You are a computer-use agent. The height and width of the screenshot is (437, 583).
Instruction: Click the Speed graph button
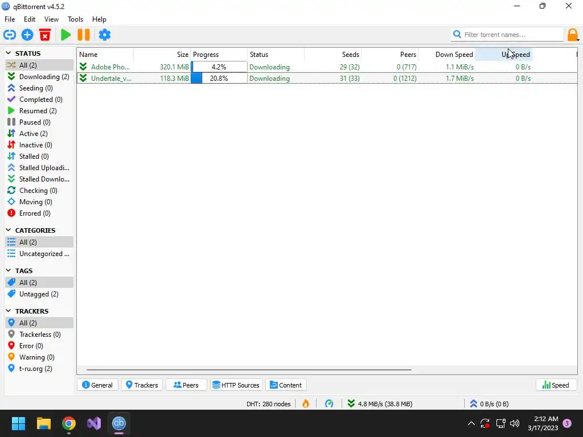pos(556,385)
